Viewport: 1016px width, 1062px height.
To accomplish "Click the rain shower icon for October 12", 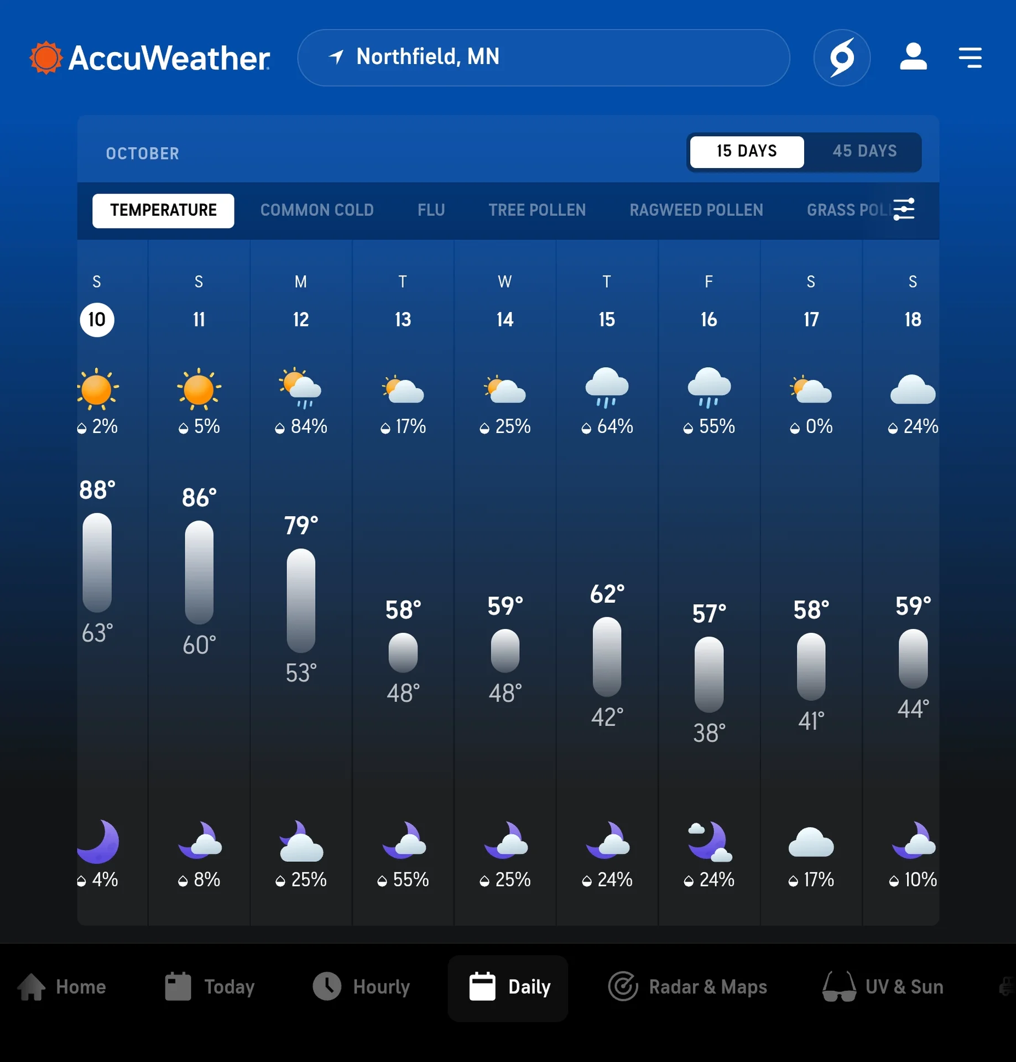I will 300,389.
